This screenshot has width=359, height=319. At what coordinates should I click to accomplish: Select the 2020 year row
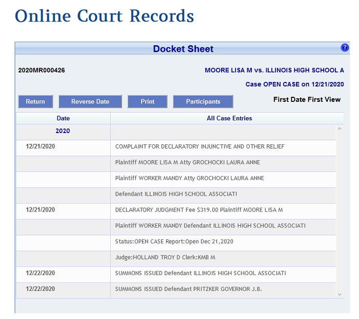(x=63, y=131)
